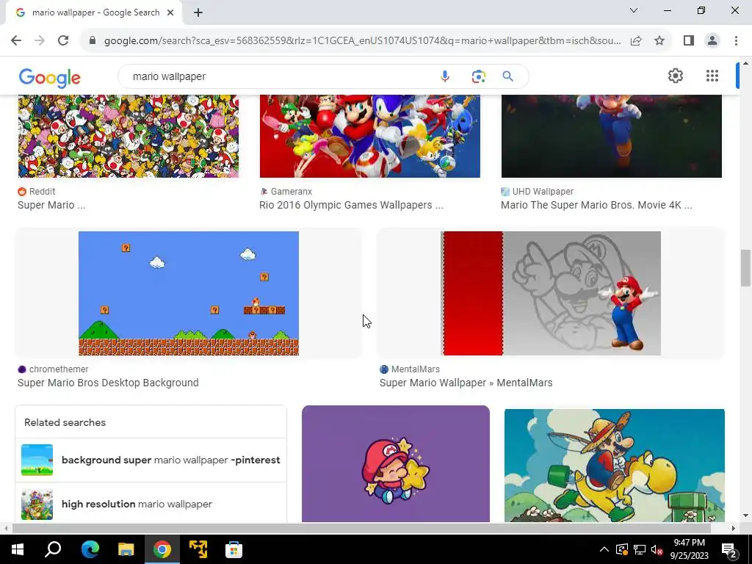
Task: Open the Reddit Super Mario characters image
Action: pyautogui.click(x=128, y=136)
